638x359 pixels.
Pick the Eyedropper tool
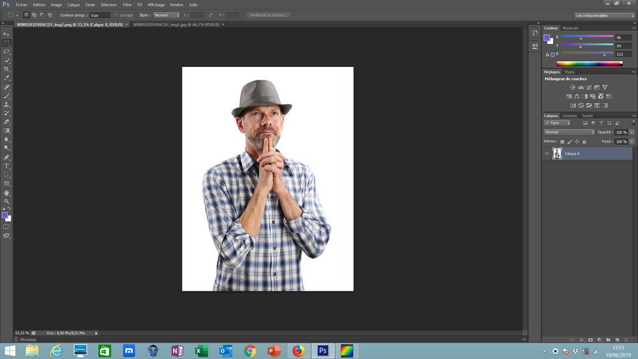pyautogui.click(x=7, y=78)
